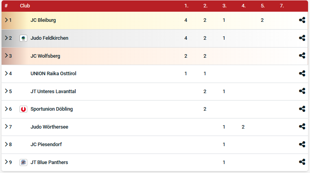
Task: Click share icon for Judo Wörthersee
Action: coord(302,127)
